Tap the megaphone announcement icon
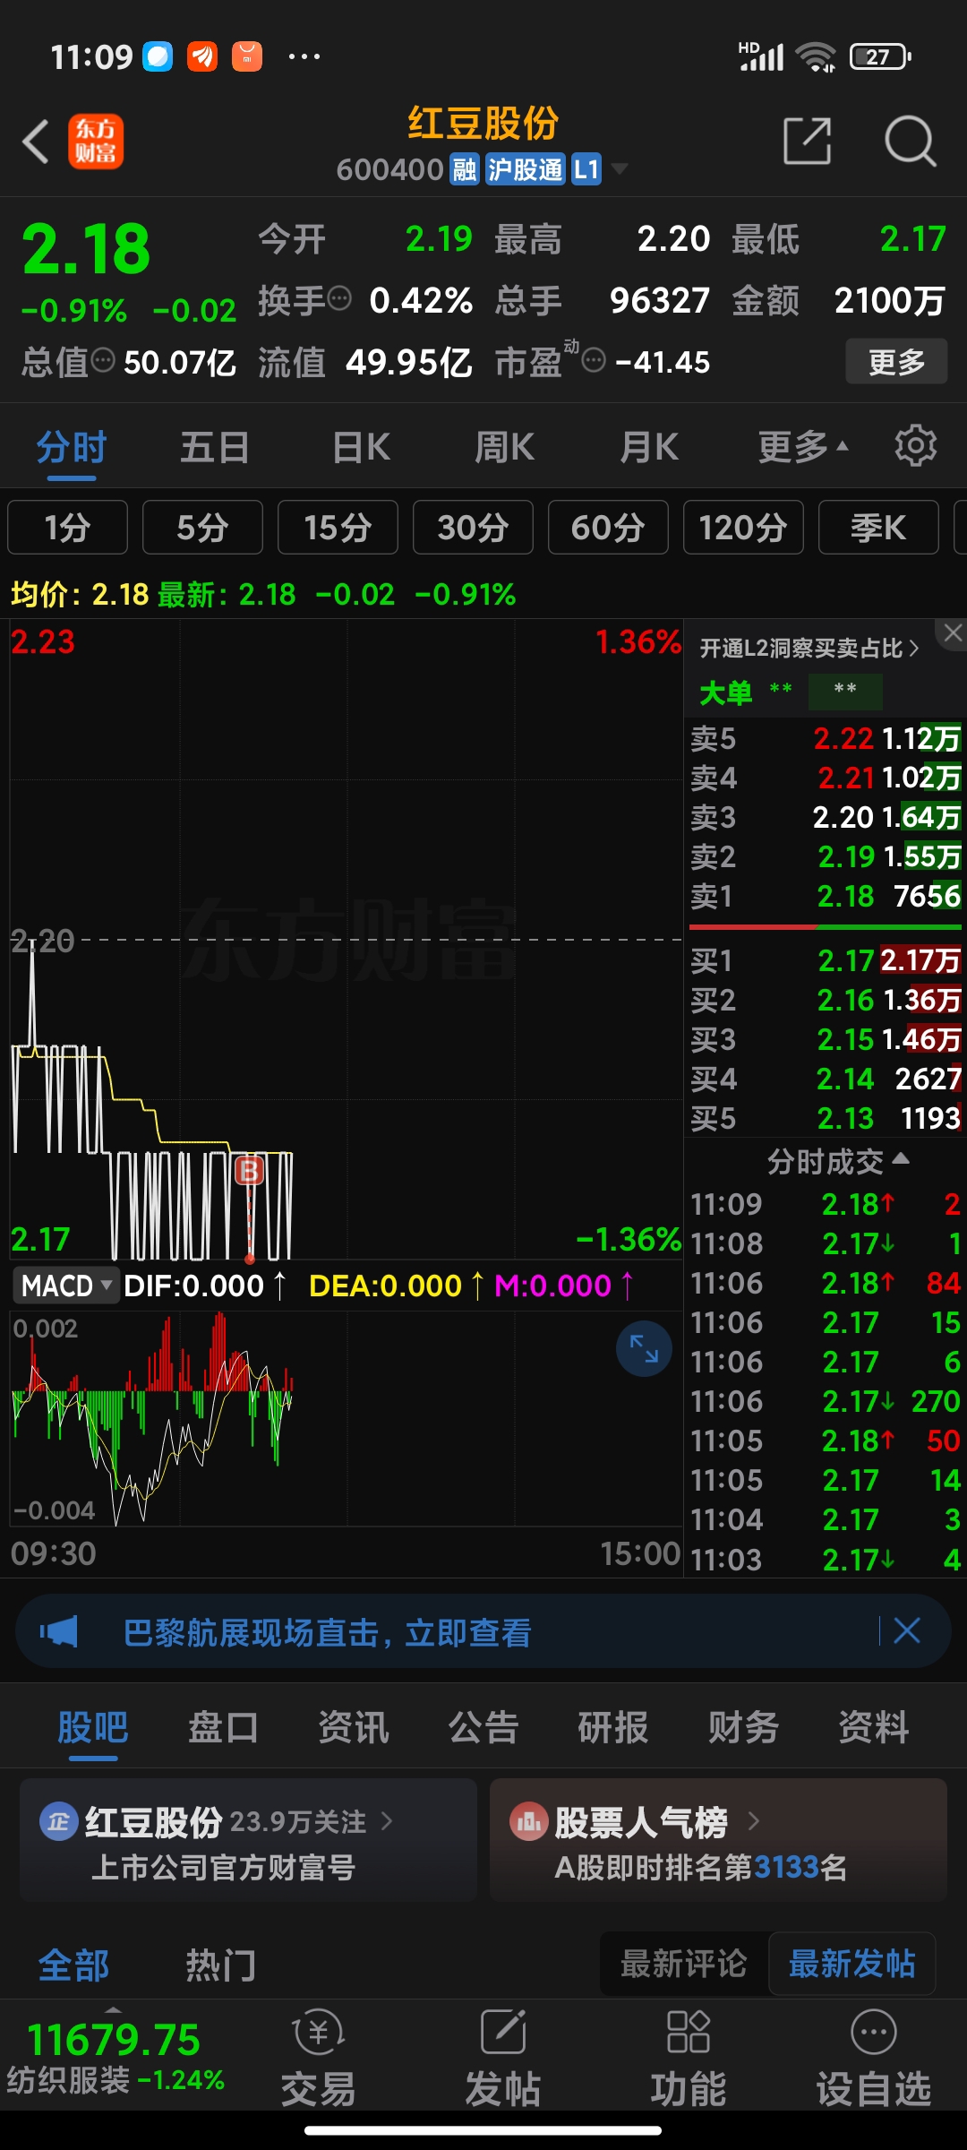The height and width of the screenshot is (2150, 967). click(x=59, y=1631)
